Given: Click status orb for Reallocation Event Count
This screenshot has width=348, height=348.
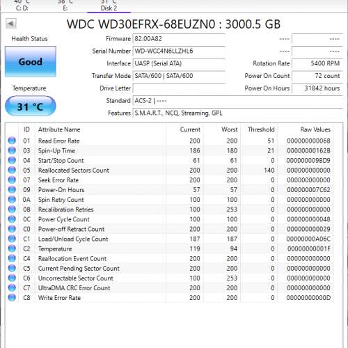Looking at the screenshot, I should 12,258.
